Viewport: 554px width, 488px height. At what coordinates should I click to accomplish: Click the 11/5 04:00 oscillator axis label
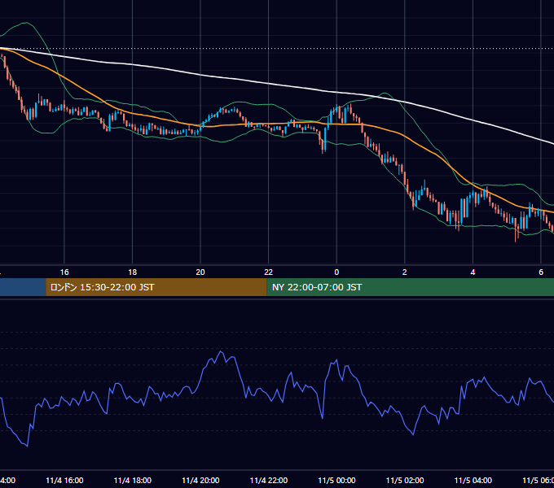coord(473,480)
